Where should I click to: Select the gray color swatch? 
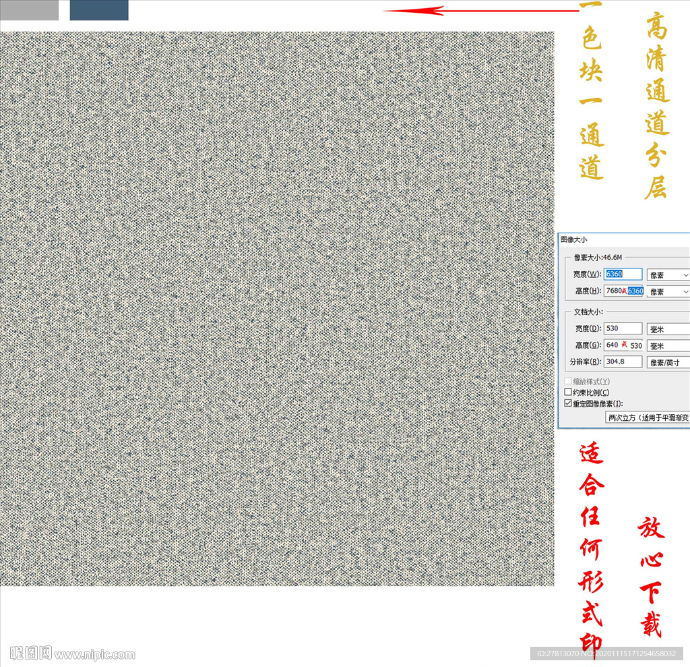(x=29, y=10)
